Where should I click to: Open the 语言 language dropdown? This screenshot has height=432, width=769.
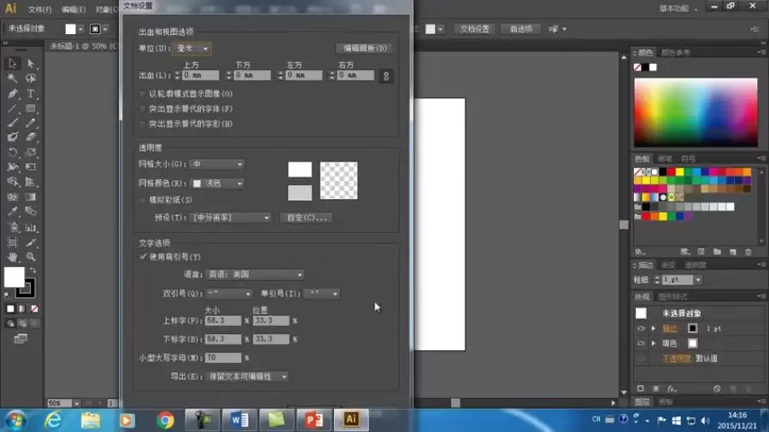pos(255,275)
